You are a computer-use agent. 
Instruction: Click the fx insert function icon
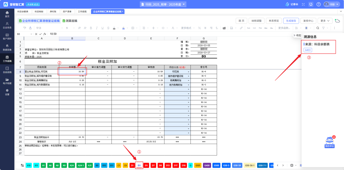coord(45,34)
